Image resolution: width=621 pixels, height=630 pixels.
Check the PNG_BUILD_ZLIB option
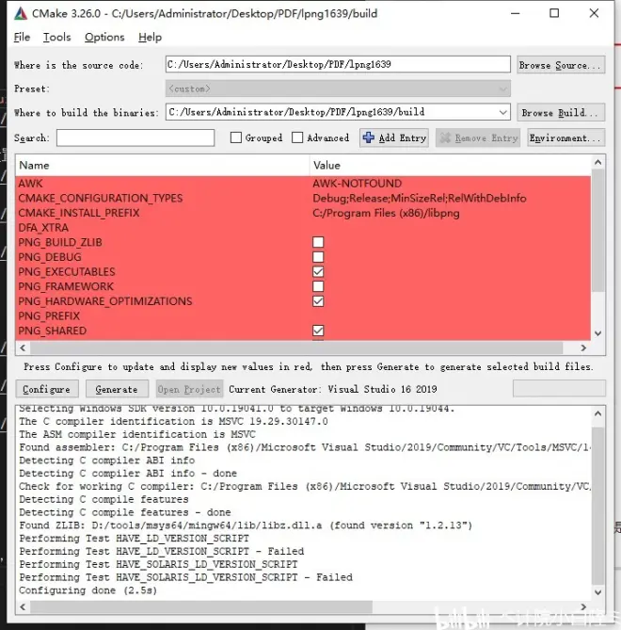[x=318, y=242]
